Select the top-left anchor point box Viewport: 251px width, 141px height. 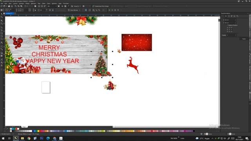pos(227,27)
